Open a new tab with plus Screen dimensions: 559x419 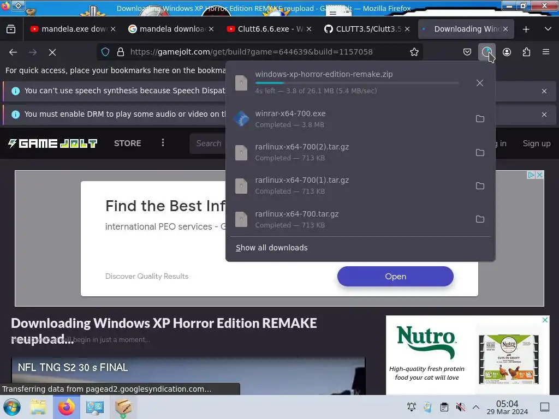[526, 29]
